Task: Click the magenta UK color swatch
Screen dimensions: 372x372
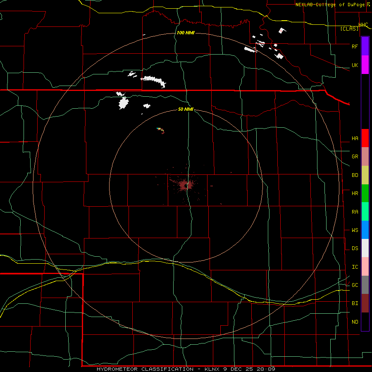Action: [x=365, y=65]
